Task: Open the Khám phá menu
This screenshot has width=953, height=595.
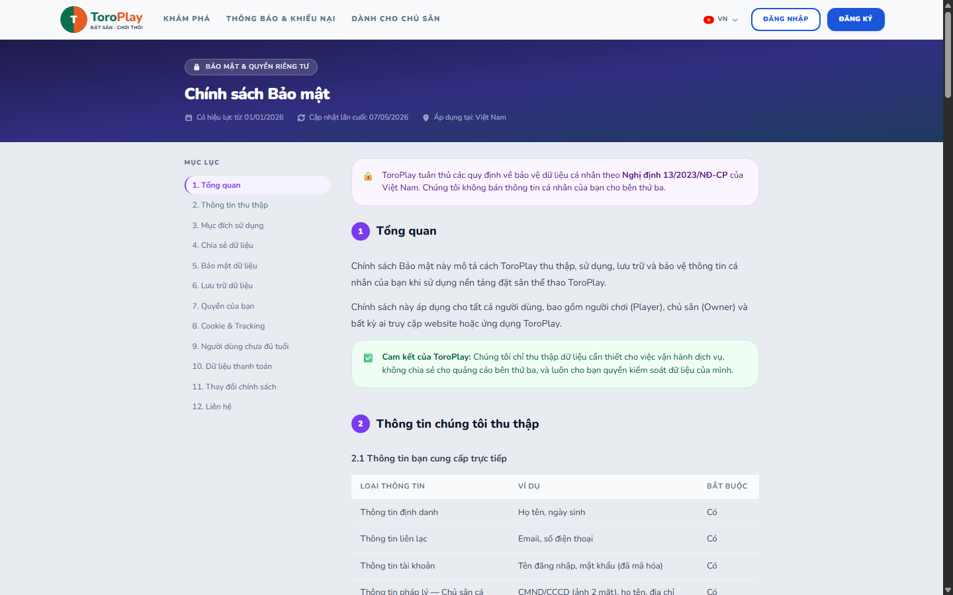Action: click(187, 19)
